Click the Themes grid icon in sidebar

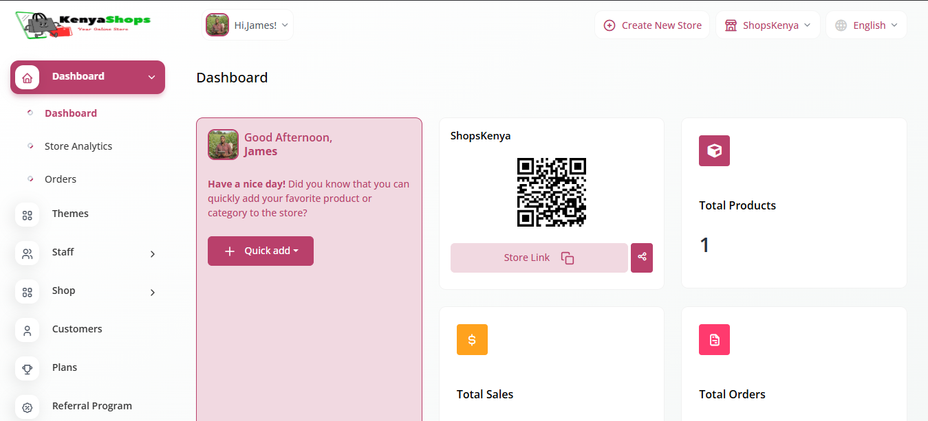[28, 215]
